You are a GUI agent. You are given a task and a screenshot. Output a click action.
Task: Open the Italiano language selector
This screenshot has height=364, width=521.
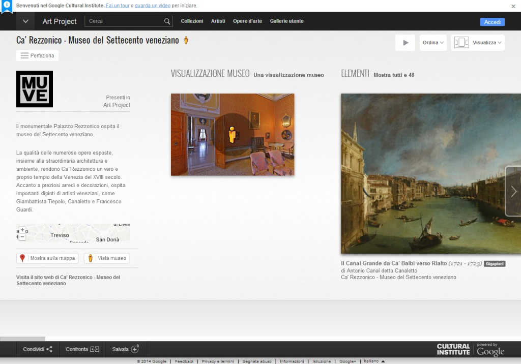[x=374, y=361]
